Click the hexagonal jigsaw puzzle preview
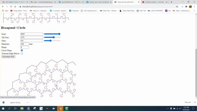Image resolution: width=197 pixels, height=111 pixels. 42,78
